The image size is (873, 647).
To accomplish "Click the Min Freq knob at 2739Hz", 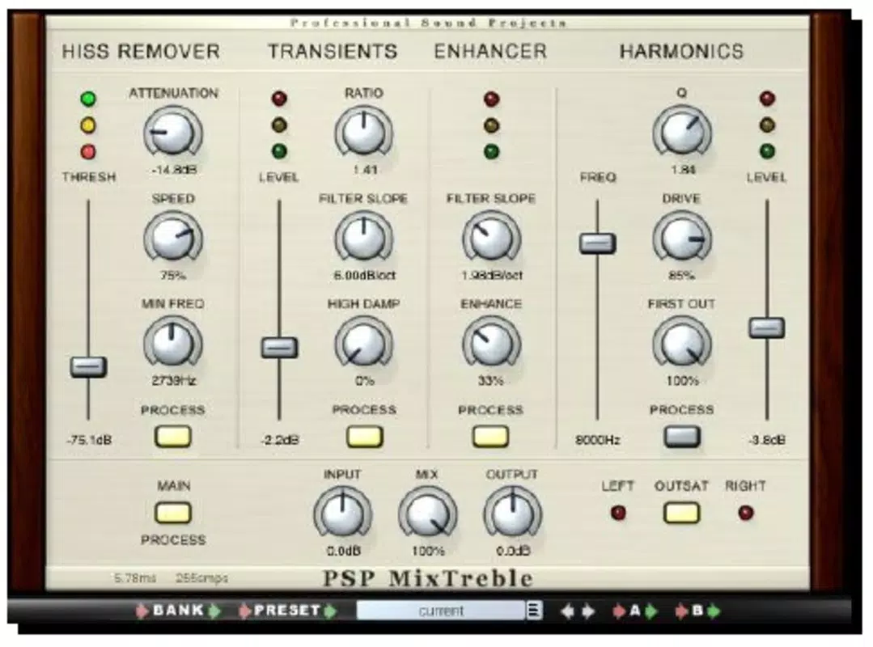I will coord(172,343).
